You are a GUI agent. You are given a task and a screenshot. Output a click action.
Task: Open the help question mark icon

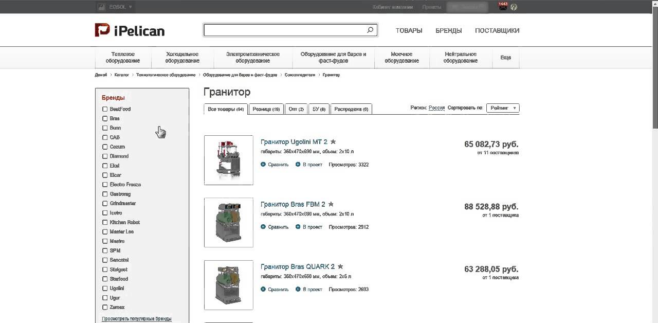pos(514,7)
